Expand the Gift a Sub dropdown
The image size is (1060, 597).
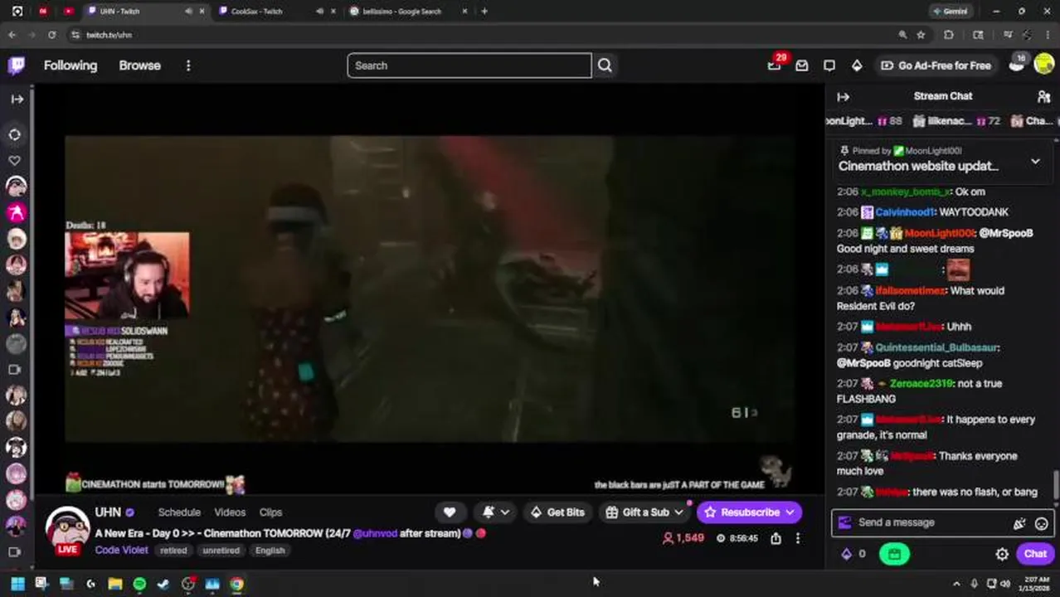pyautogui.click(x=678, y=512)
